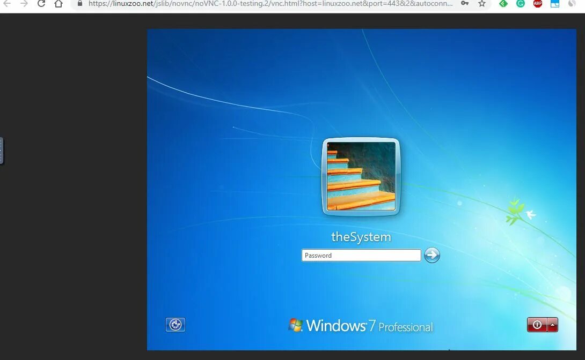Select theSystem user account picture
Screen dimensions: 585x360
point(361,176)
